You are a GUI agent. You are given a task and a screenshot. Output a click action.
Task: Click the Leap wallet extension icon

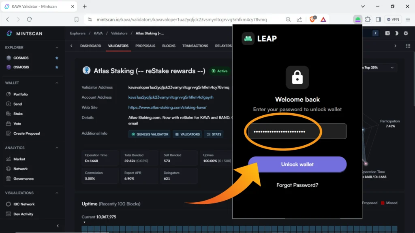357,19
